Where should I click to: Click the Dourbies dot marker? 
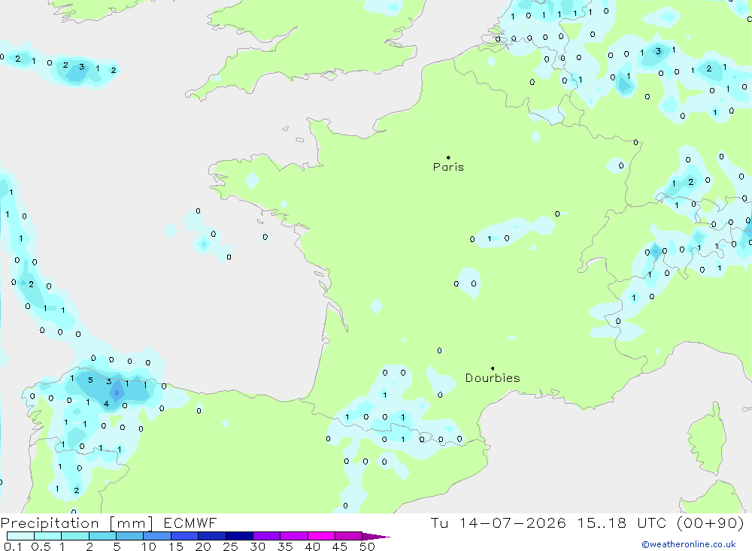493,368
